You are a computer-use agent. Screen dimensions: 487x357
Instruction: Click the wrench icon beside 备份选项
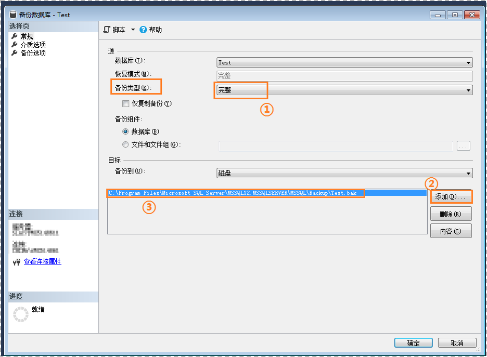(x=14, y=53)
